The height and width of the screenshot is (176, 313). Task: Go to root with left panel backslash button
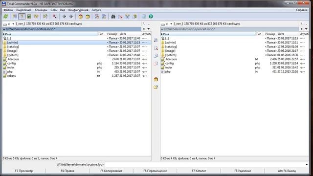[144, 24]
